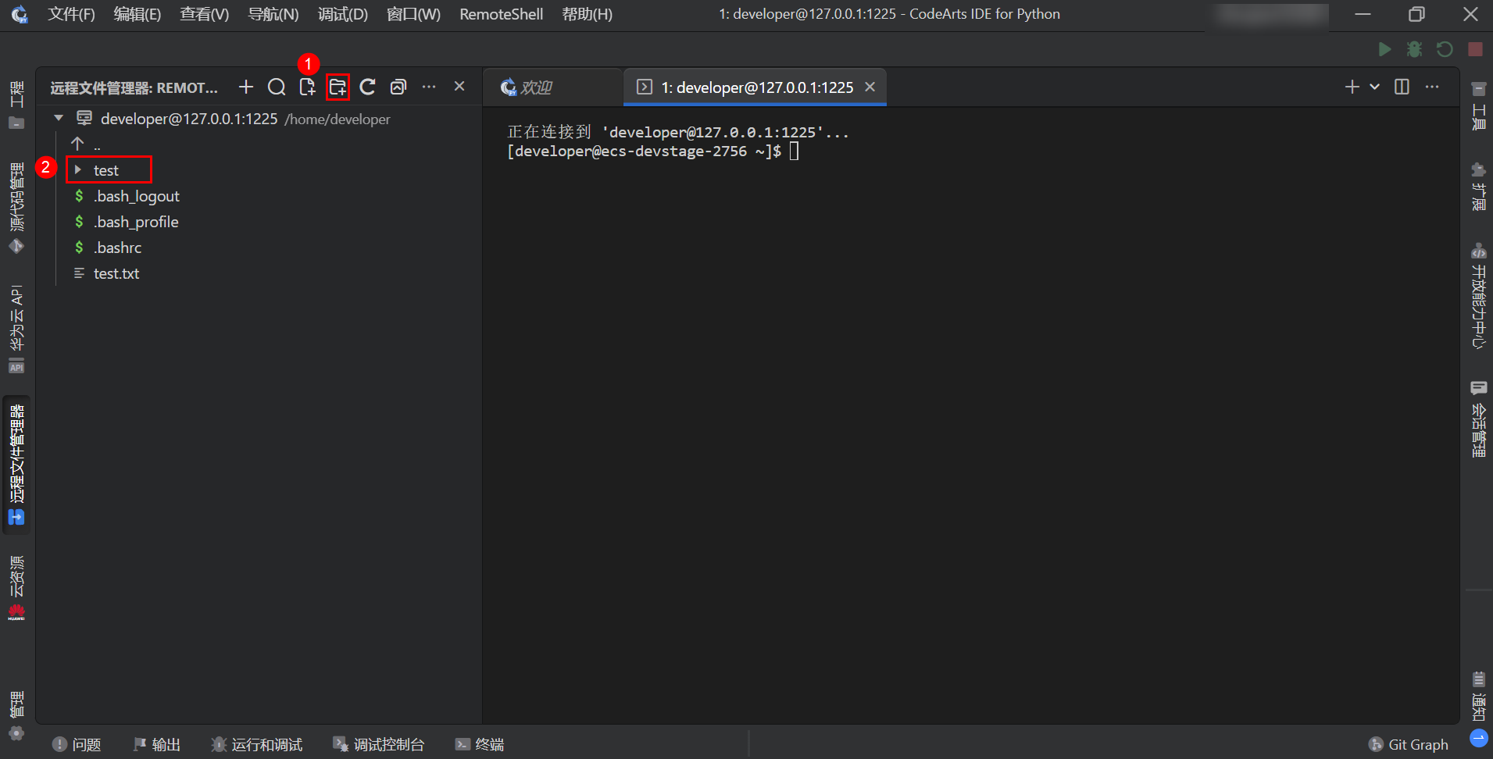Image resolution: width=1493 pixels, height=759 pixels.
Task: Open the 问题 panel in status bar
Action: 77,744
